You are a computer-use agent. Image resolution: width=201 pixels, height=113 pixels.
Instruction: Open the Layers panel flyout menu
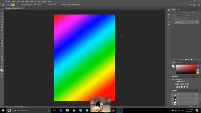tap(200, 9)
